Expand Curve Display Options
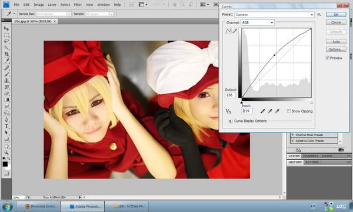The width and height of the screenshot is (353, 212). click(x=230, y=121)
